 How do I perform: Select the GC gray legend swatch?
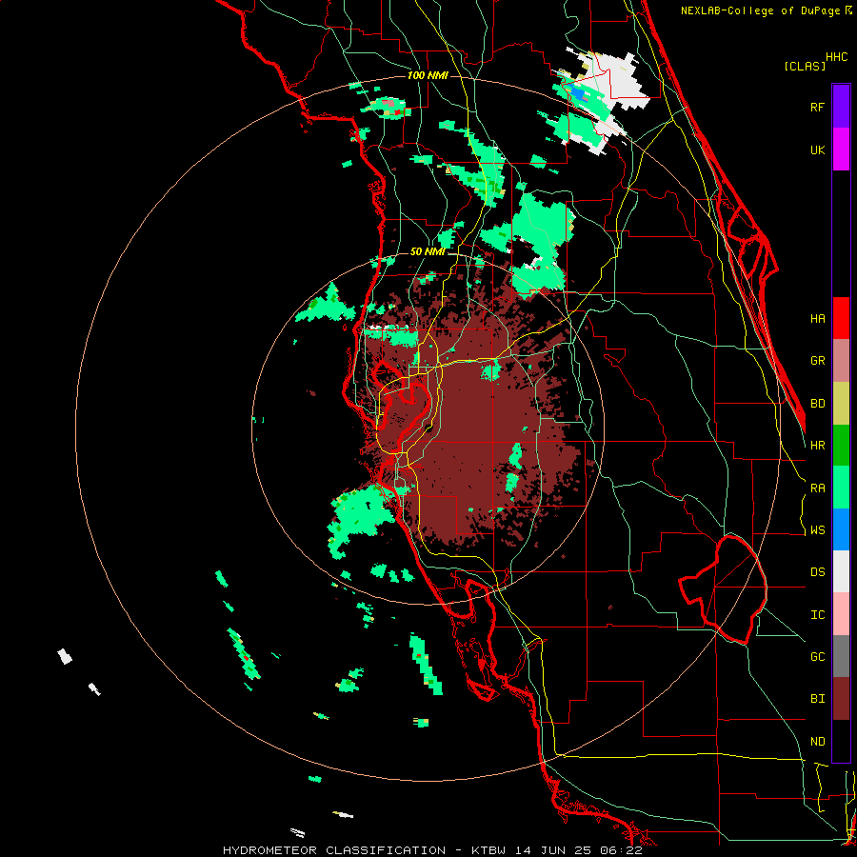click(841, 656)
